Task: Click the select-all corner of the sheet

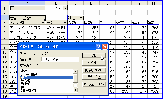Action: [5, 3]
